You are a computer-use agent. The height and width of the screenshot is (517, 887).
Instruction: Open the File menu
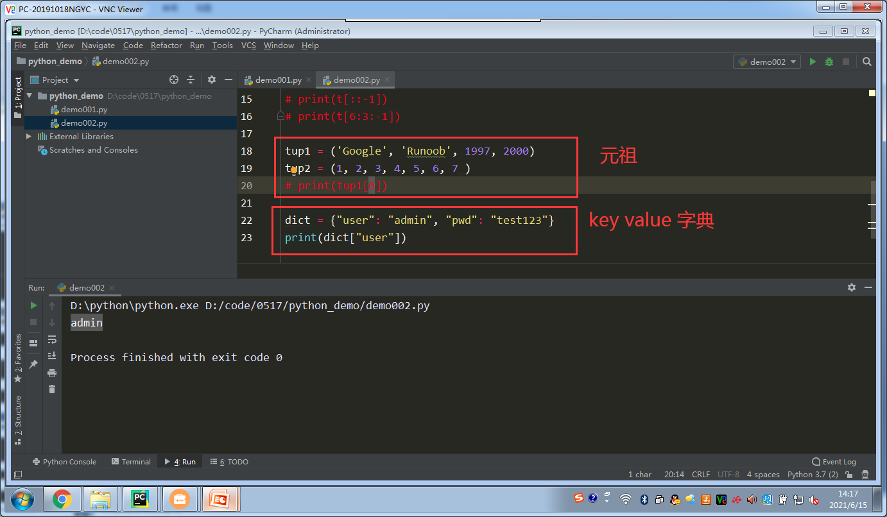click(x=20, y=46)
